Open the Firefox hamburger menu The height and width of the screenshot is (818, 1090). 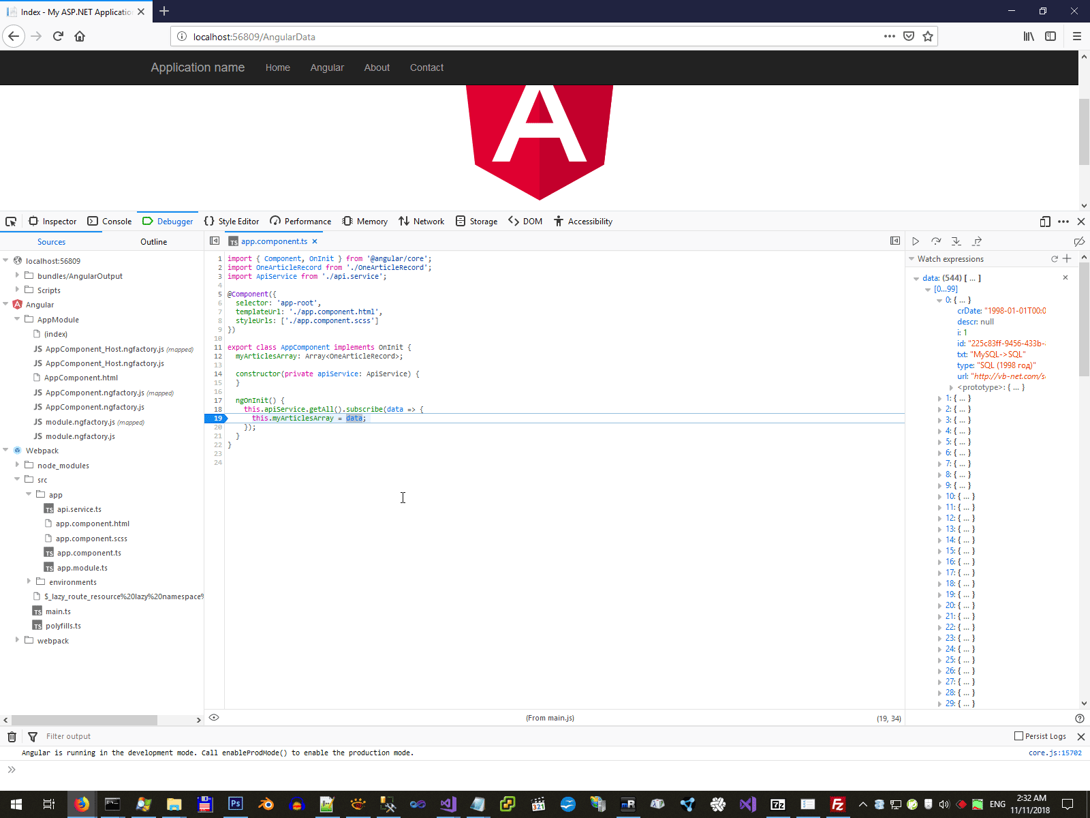click(x=1077, y=36)
